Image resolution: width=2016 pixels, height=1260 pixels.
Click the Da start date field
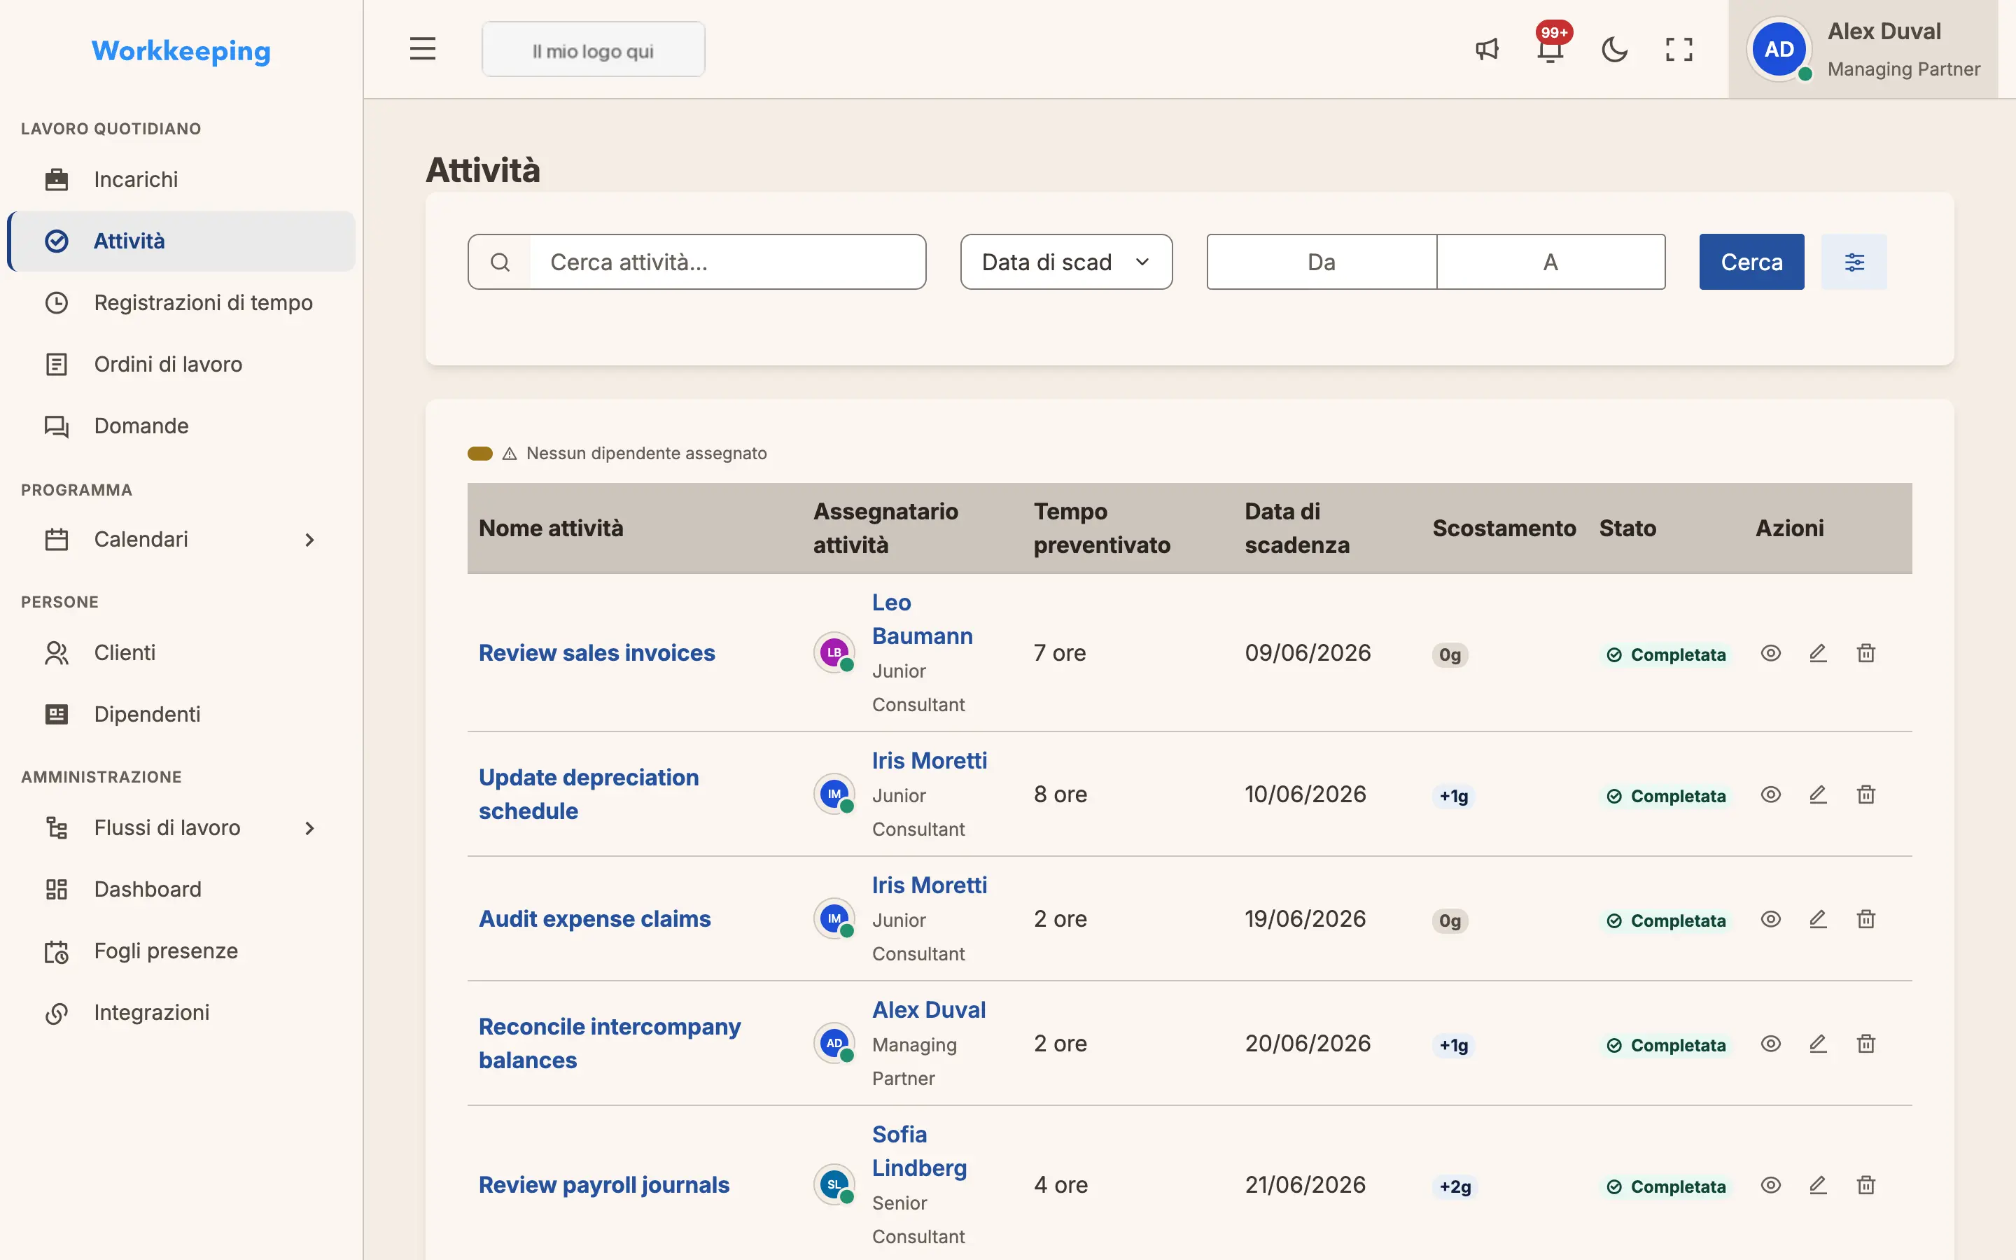[x=1321, y=262]
